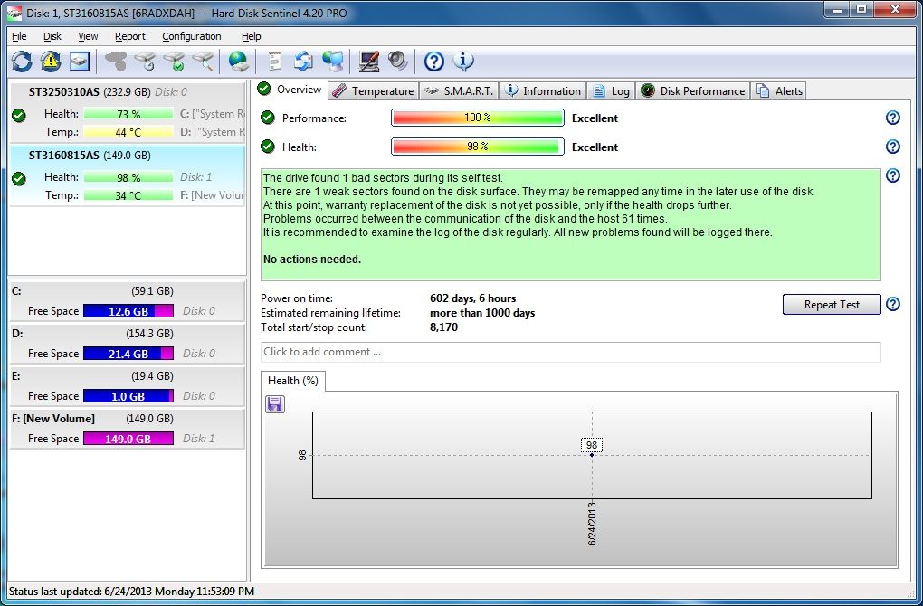The height and width of the screenshot is (606, 923).
Task: Click the C: free space bar 12.6 GB
Action: pos(128,311)
